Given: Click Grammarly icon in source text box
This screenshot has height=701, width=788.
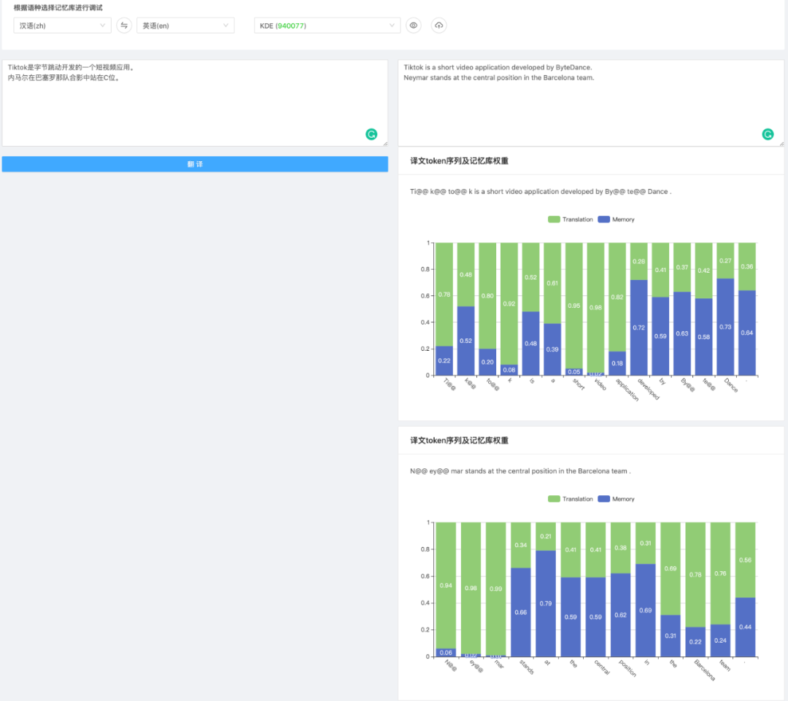Looking at the screenshot, I should [371, 134].
